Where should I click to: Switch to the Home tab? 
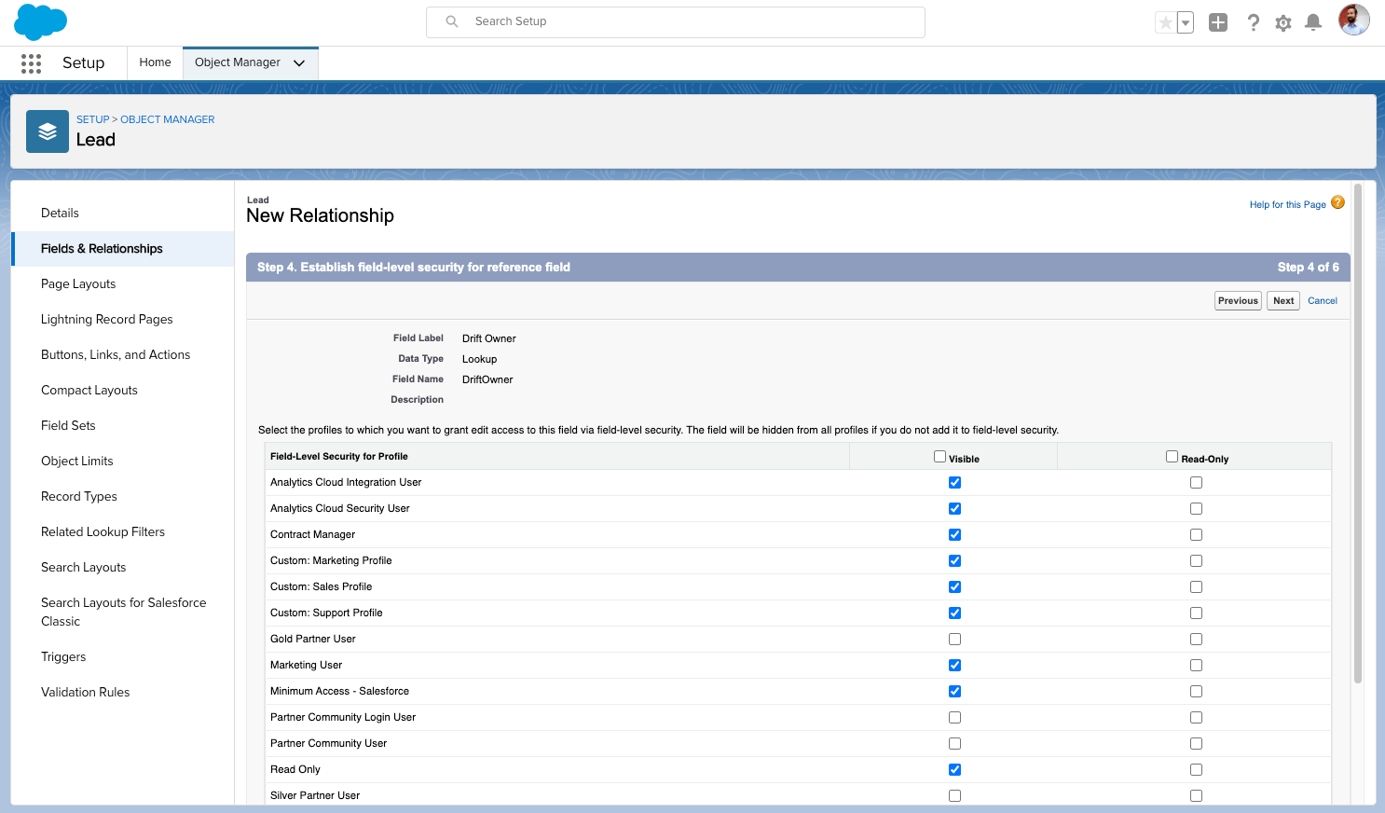pyautogui.click(x=155, y=62)
